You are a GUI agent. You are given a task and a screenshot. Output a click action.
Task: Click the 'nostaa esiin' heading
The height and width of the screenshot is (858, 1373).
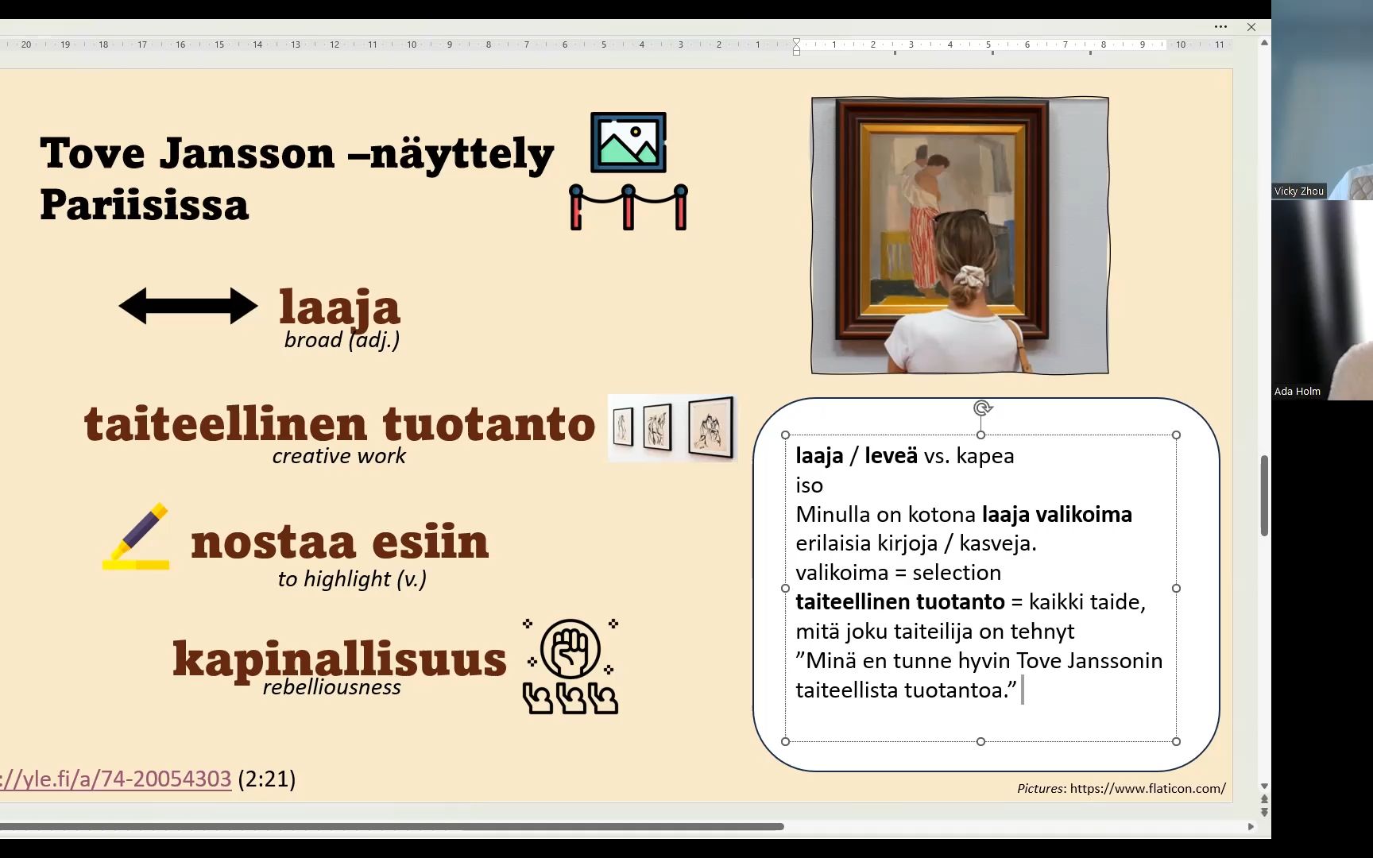340,542
